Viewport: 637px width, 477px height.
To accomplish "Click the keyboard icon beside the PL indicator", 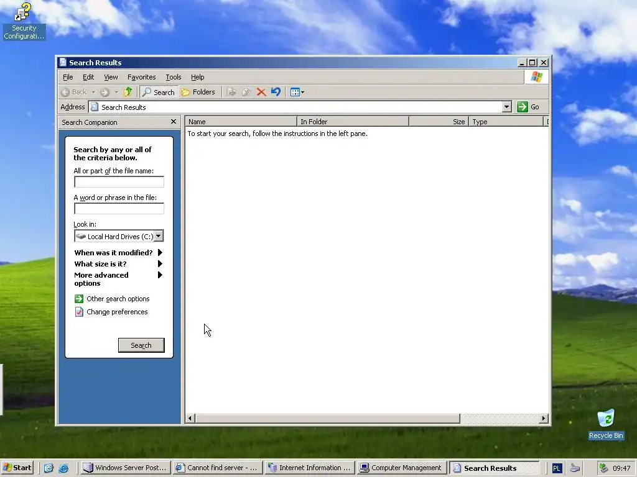I will [575, 468].
